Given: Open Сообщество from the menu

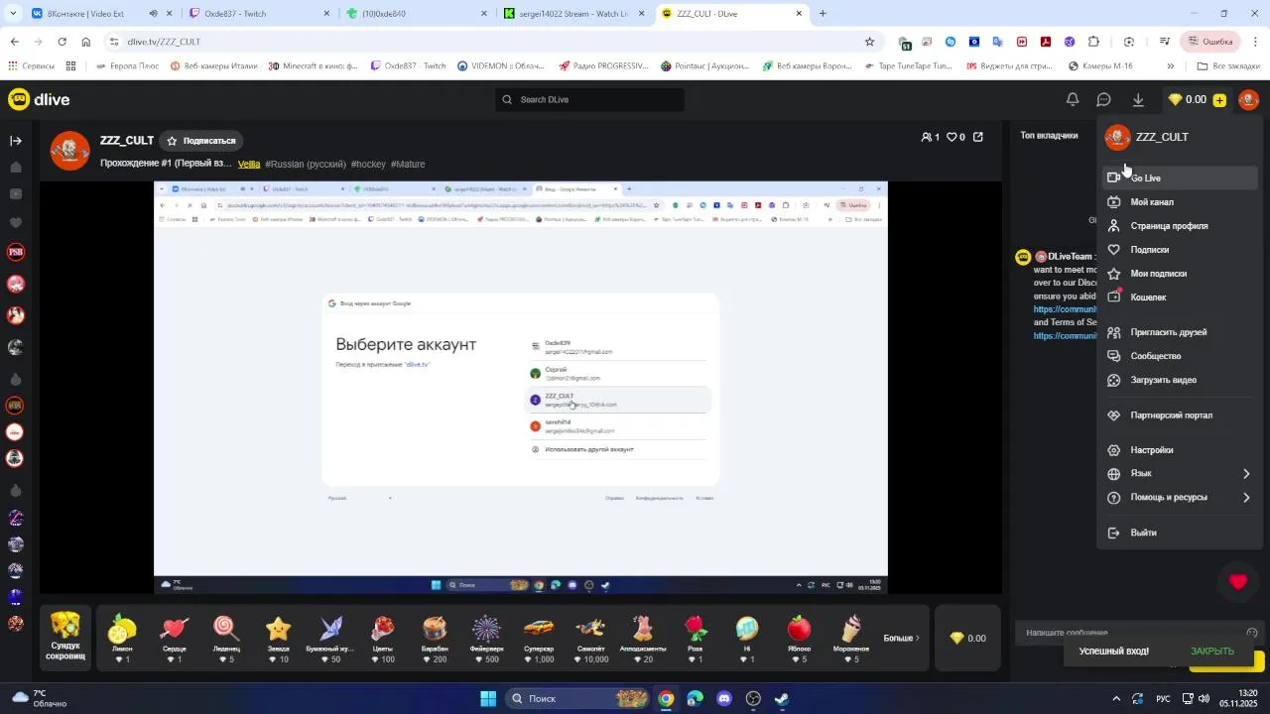Looking at the screenshot, I should pos(1180,356).
